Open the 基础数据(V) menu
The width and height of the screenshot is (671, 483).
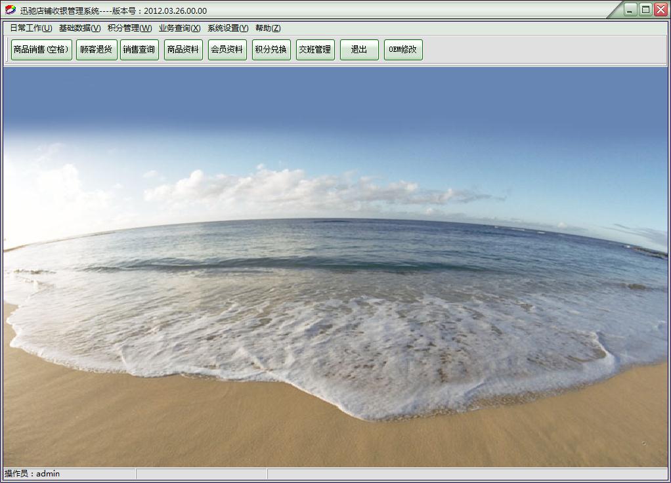[x=80, y=28]
